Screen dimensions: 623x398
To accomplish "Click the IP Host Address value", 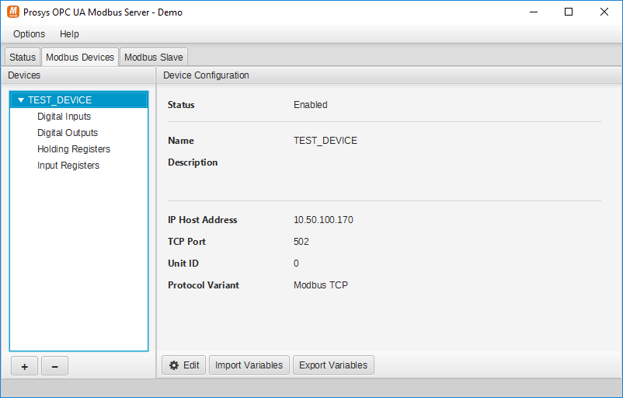I will (323, 220).
